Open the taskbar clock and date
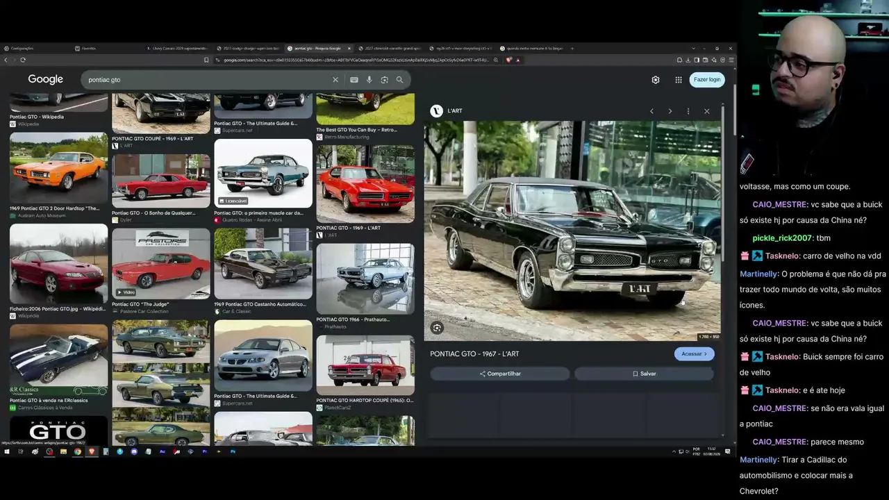 point(713,451)
